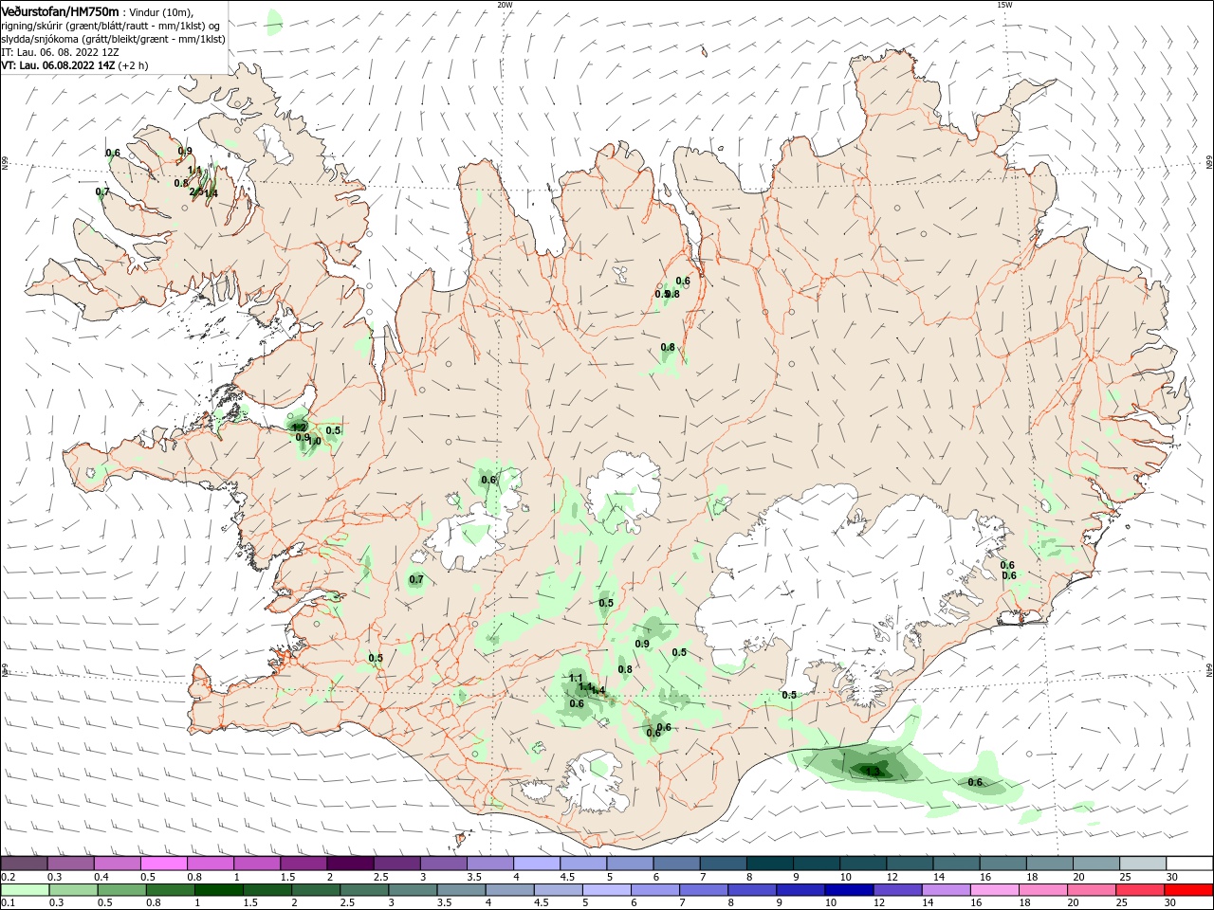Viewport: 1214px width, 910px height.
Task: Click the light lavender swatch at 4 in snow legend
Action: pyautogui.click(x=537, y=864)
